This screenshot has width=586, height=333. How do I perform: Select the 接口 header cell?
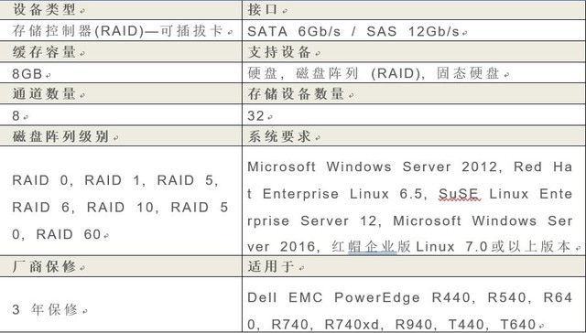click(414, 10)
